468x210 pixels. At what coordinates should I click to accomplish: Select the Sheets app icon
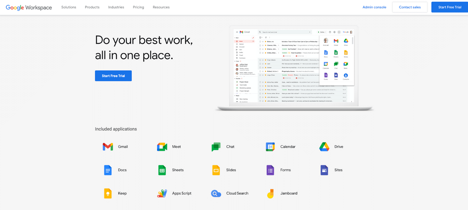162,170
